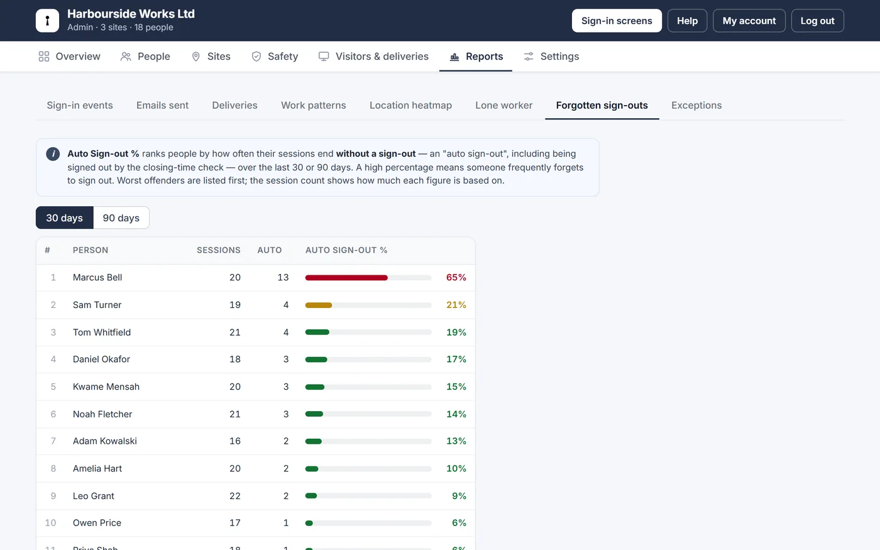This screenshot has width=880, height=550.
Task: View the Location heatmap tab
Action: (x=410, y=106)
